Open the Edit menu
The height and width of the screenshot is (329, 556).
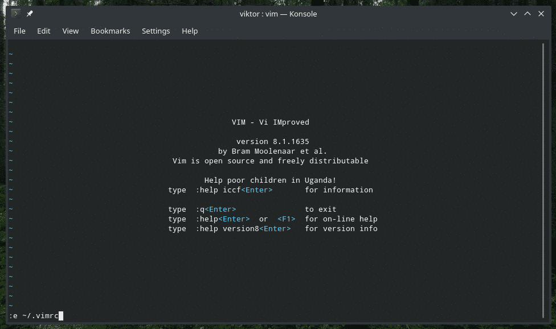(44, 31)
